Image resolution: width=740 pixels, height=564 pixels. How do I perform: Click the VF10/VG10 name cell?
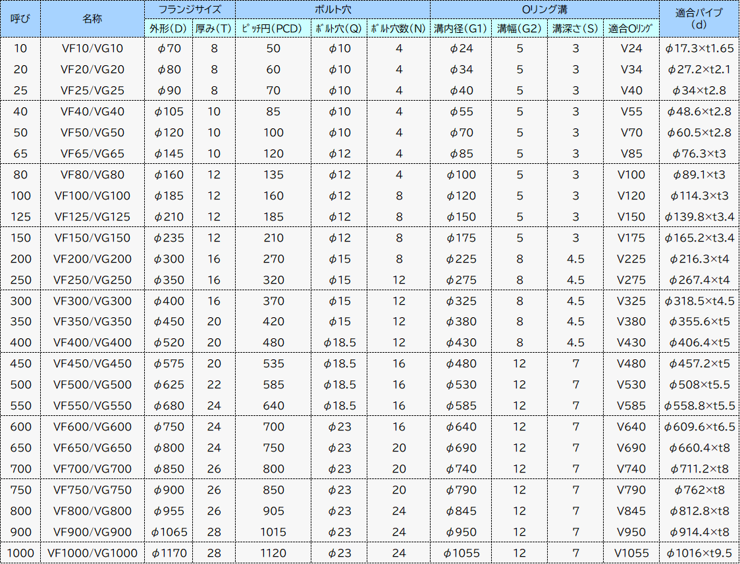click(x=92, y=48)
